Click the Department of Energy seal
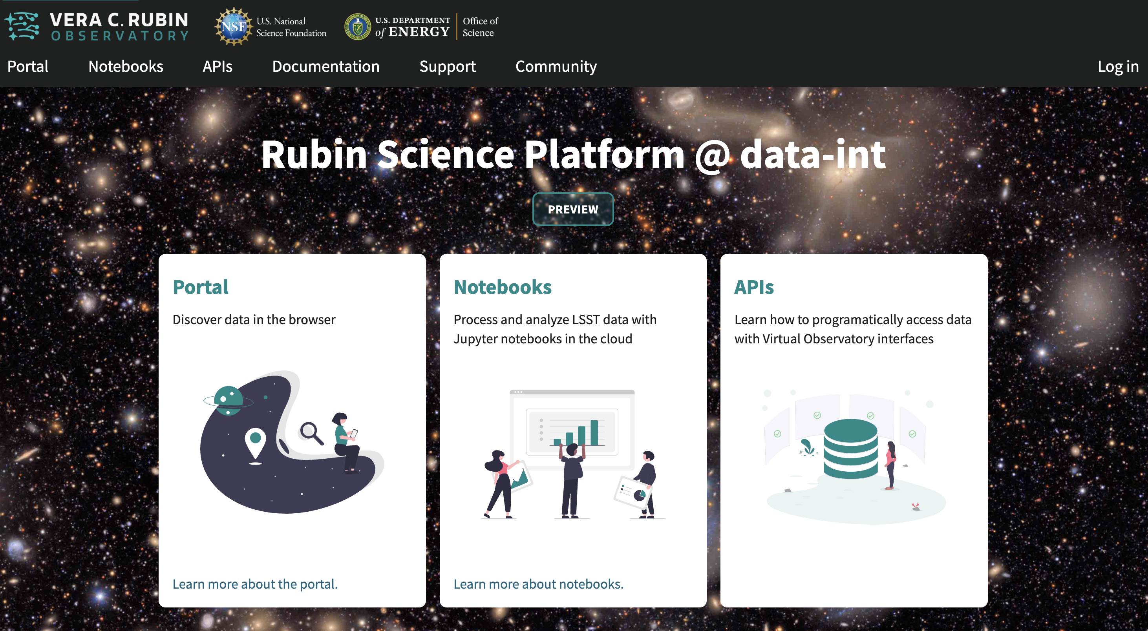The width and height of the screenshot is (1148, 631). pos(357,27)
